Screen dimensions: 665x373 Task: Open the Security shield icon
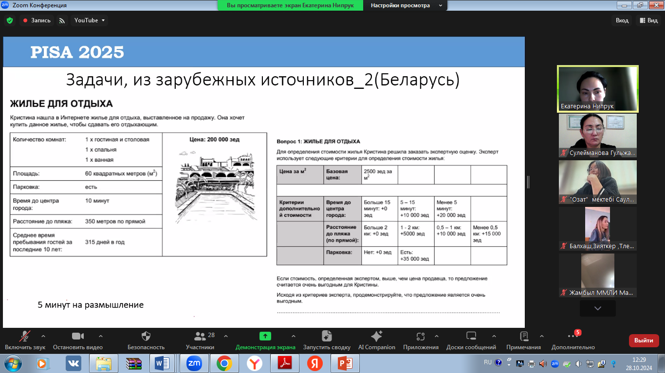[146, 337]
